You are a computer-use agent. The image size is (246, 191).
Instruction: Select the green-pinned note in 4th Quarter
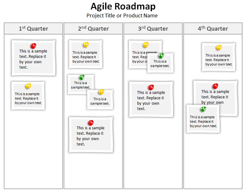point(203,119)
